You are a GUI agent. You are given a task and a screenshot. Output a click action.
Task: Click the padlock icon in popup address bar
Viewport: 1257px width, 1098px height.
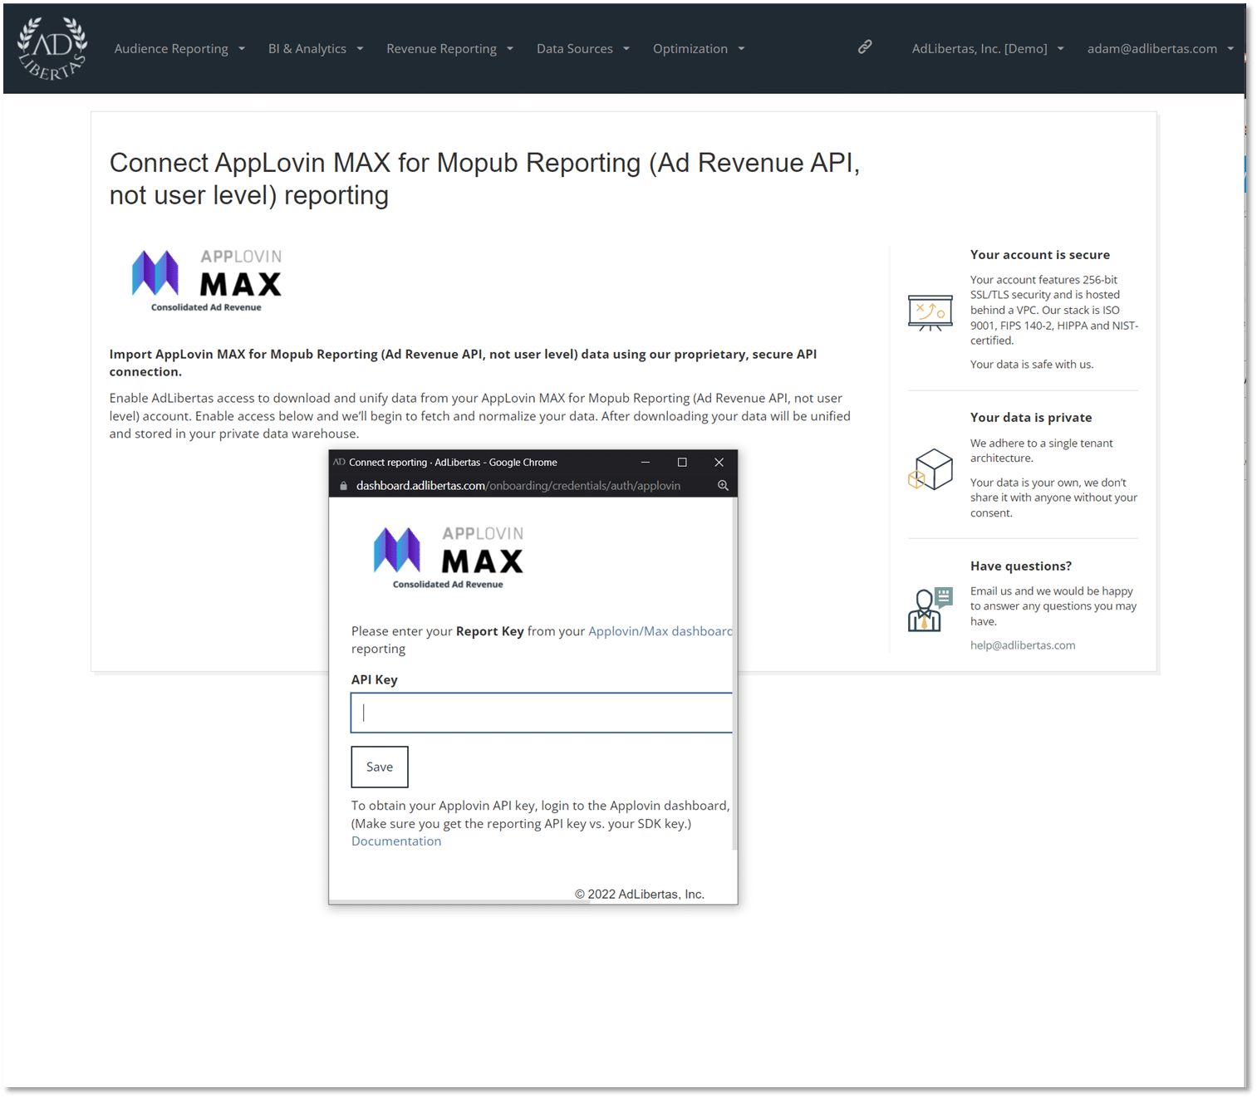[x=343, y=486]
